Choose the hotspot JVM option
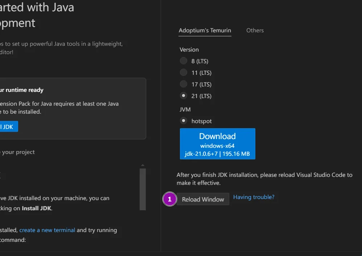 (184, 121)
